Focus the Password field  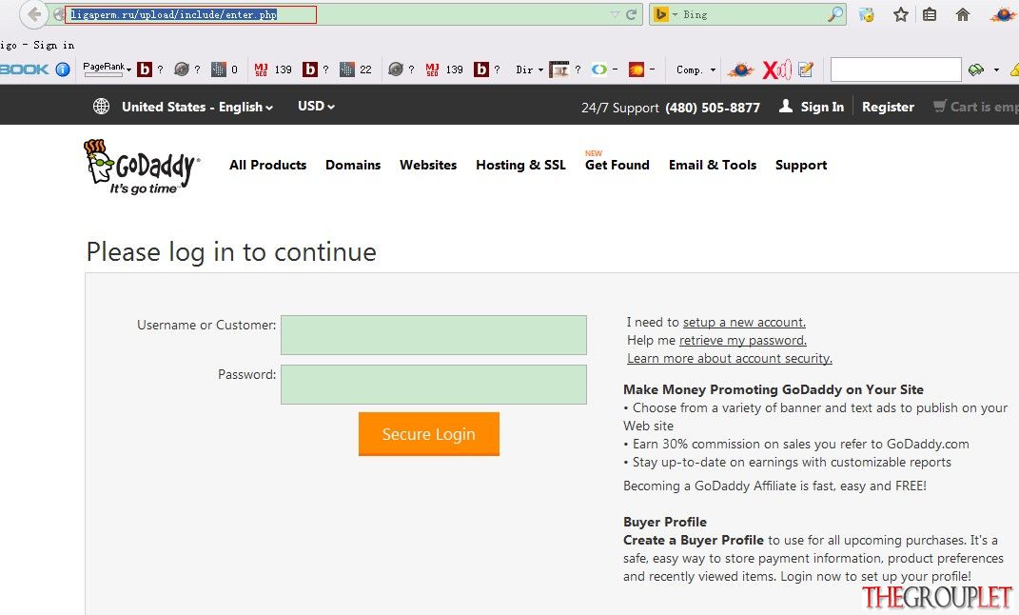(x=434, y=385)
